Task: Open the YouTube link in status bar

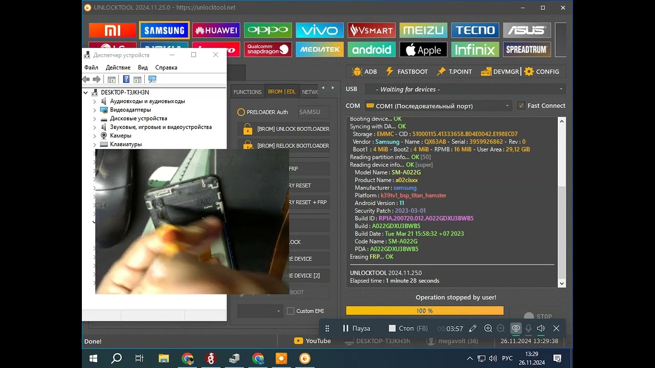Action: click(312, 341)
